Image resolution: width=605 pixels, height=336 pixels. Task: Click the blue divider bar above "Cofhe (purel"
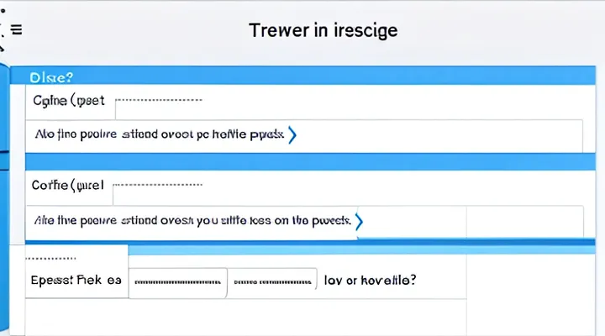pyautogui.click(x=302, y=160)
